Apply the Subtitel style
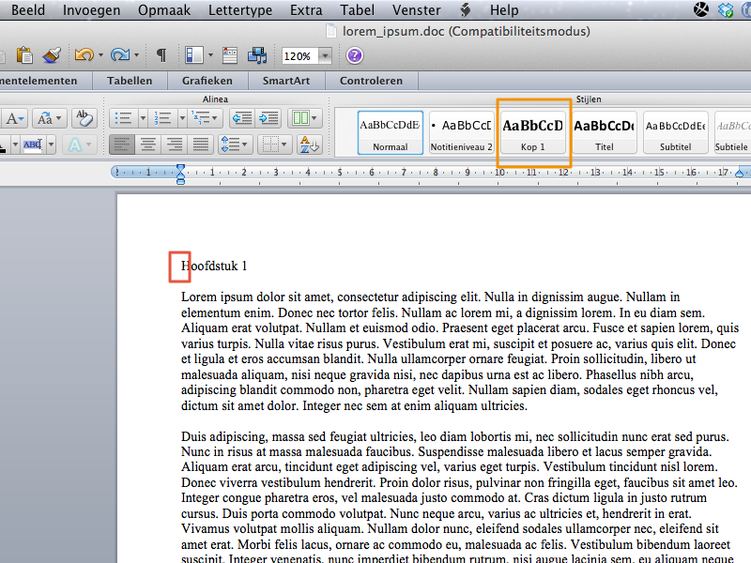Viewport: 751px width, 563px height. (675, 132)
